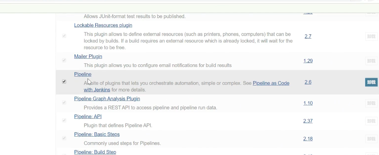Toggle Pipeline Graph Analysis Plugin checkbox
This screenshot has width=379, height=155.
[64, 103]
